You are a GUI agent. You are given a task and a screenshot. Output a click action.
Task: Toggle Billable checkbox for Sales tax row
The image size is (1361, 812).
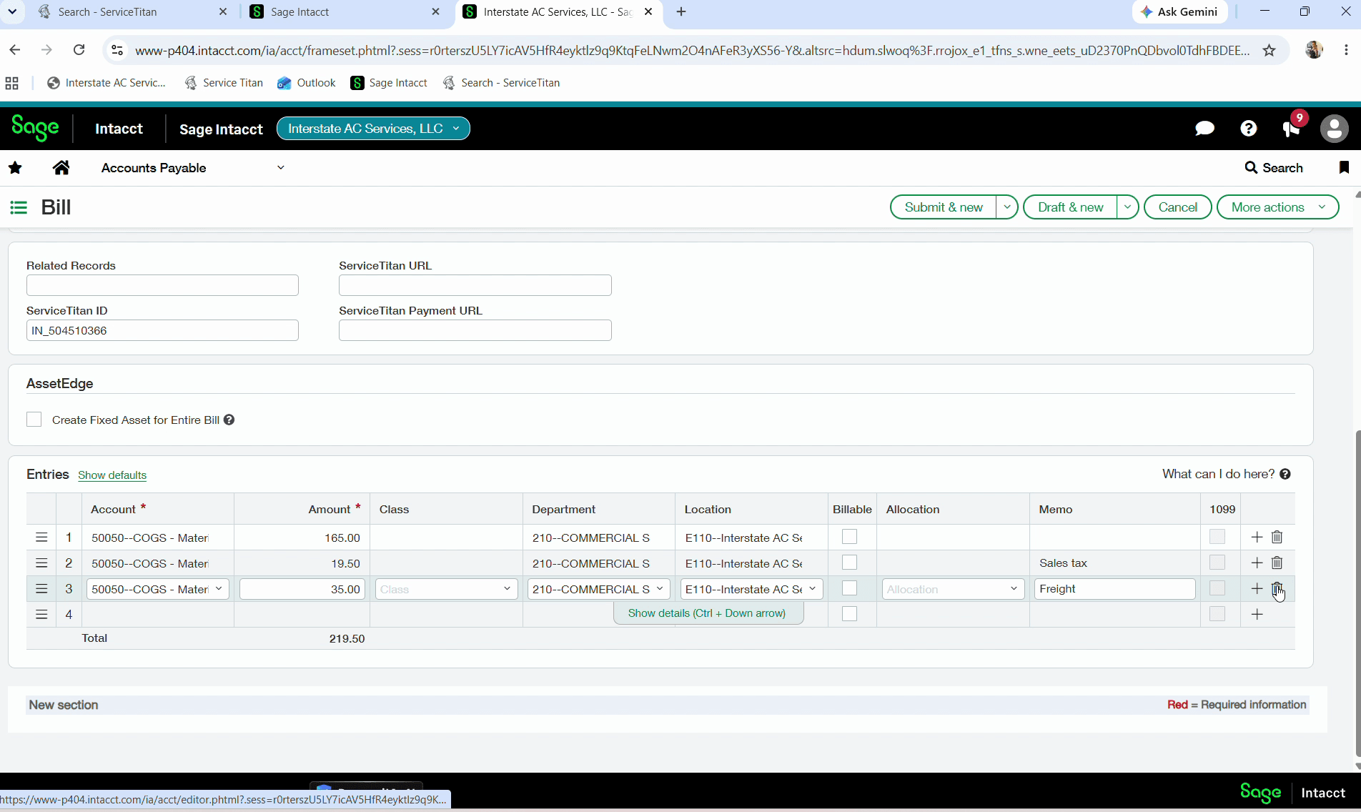tap(849, 563)
